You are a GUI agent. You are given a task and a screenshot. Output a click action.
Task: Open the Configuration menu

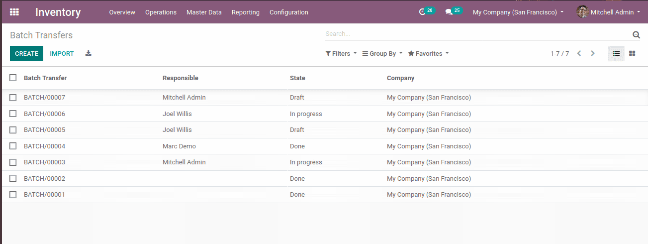289,12
